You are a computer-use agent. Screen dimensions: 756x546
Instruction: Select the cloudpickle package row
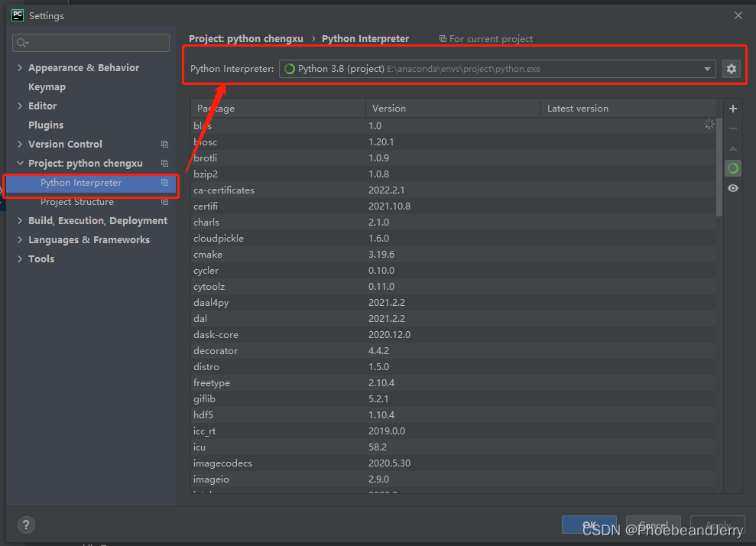tap(453, 239)
